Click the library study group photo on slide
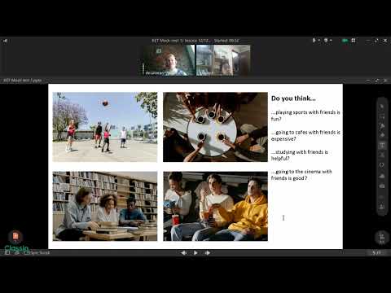Image resolution: width=391 pixels, height=293 pixels. 105,206
